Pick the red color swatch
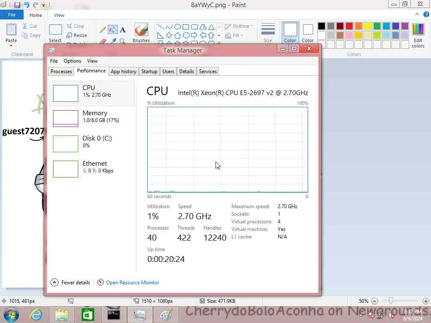 tap(349, 26)
